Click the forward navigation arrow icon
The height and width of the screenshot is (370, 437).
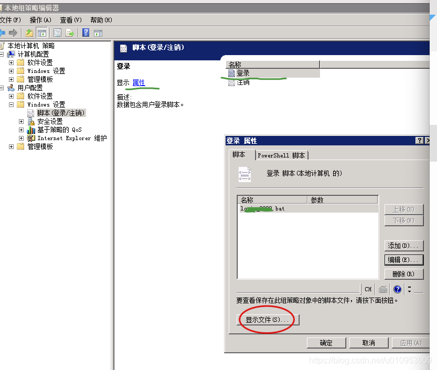[12, 33]
